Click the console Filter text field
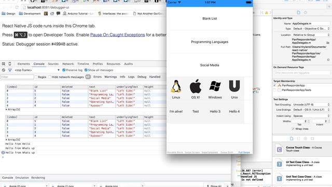 [x=17, y=77]
